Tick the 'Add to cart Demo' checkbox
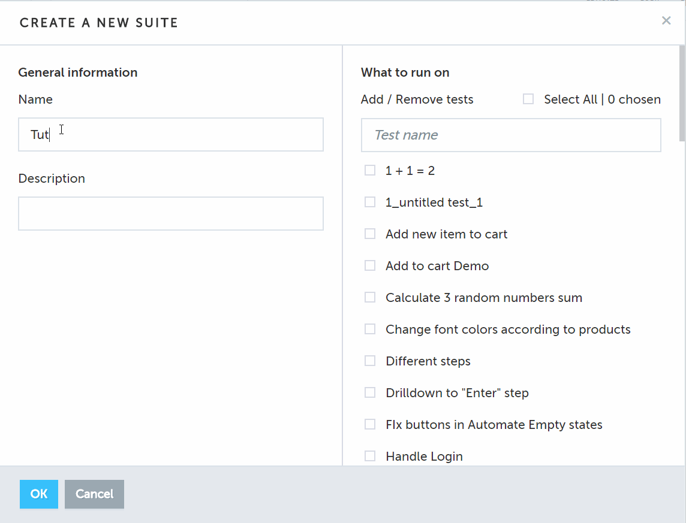Viewport: 686px width, 523px height. pos(370,266)
